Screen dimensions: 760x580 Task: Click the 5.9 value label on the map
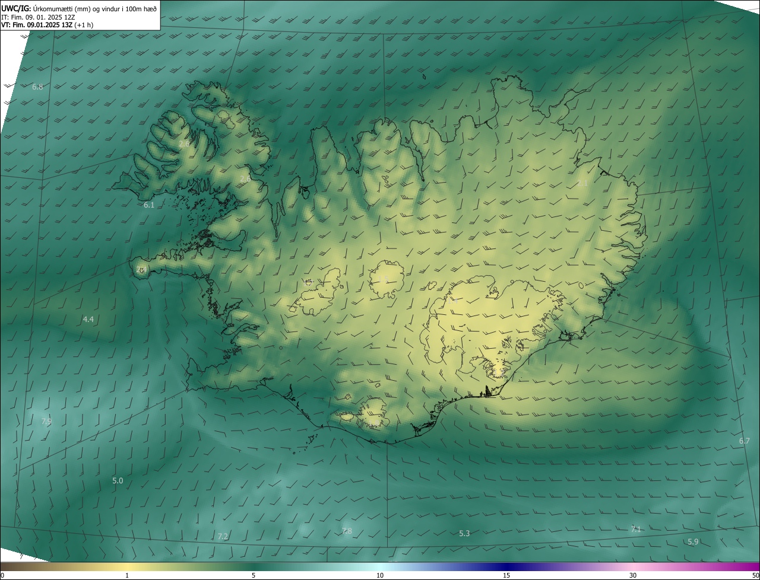tap(693, 542)
